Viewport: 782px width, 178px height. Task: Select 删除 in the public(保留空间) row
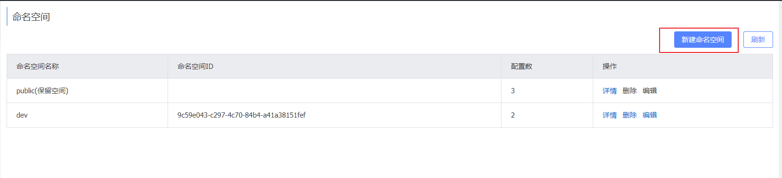tap(629, 91)
